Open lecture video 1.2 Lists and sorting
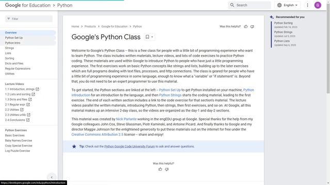330x185 pixels. click(x=18, y=94)
